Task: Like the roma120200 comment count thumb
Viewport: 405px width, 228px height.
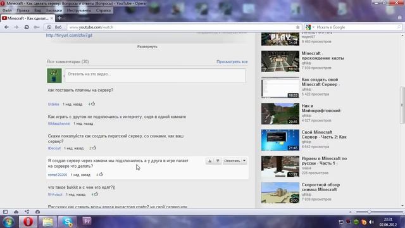Action: point(101,175)
